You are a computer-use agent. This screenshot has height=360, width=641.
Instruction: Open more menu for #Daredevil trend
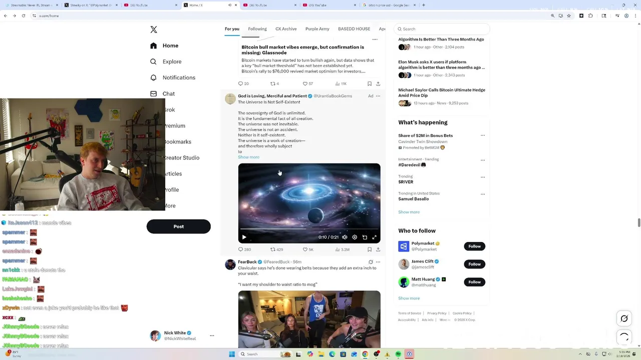[483, 160]
